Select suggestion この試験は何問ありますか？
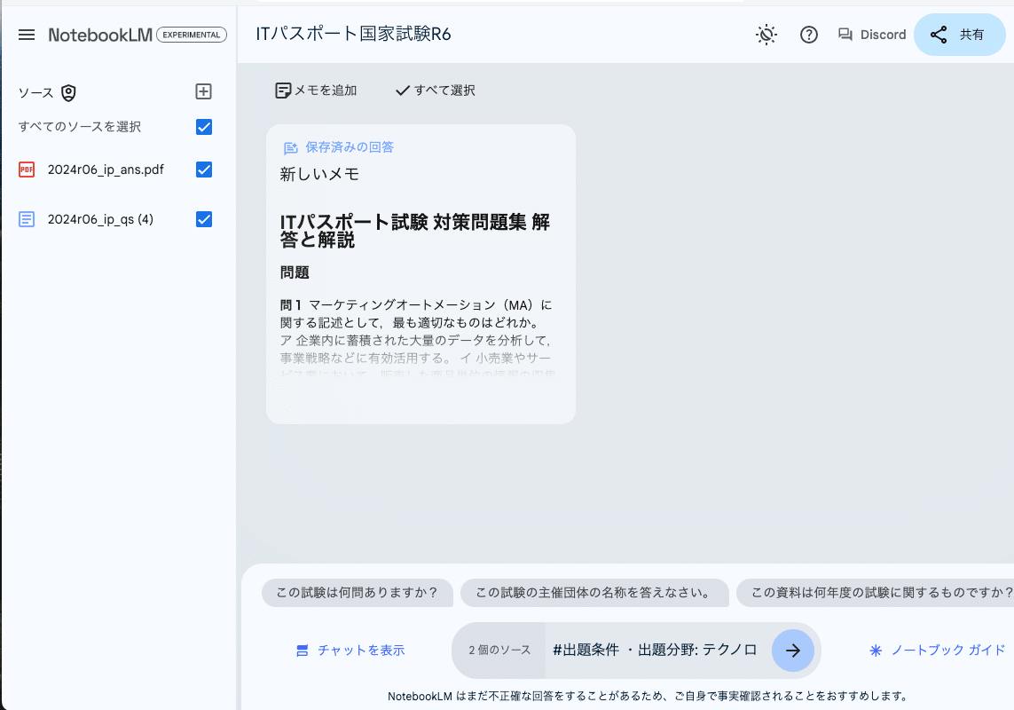1014x710 pixels. pyautogui.click(x=357, y=593)
